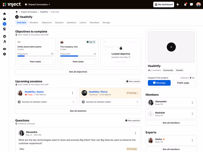The width and height of the screenshot is (203, 152).
Task: Open the lightning bolt quick actions
Action: [178, 5]
